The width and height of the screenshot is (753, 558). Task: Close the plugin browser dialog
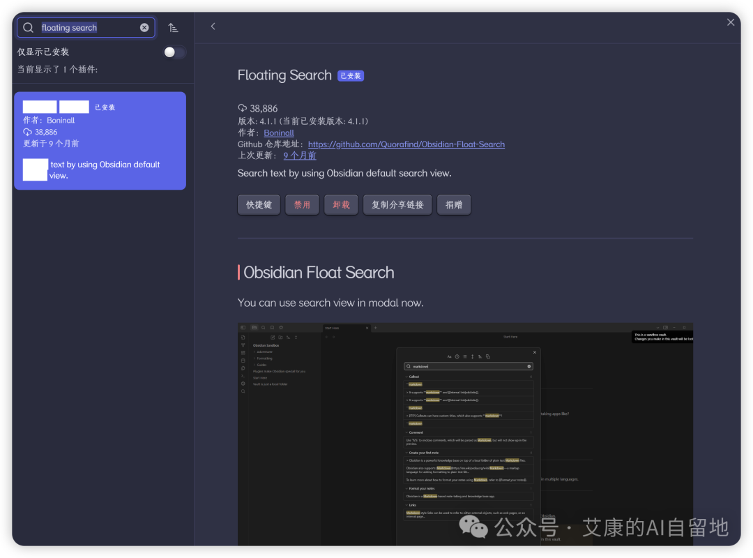click(731, 22)
